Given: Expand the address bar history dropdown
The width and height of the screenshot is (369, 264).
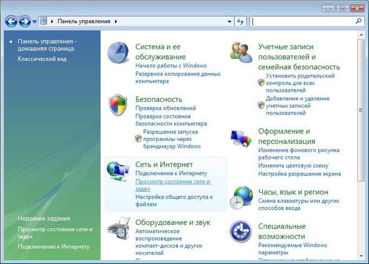Looking at the screenshot, I should [x=230, y=22].
